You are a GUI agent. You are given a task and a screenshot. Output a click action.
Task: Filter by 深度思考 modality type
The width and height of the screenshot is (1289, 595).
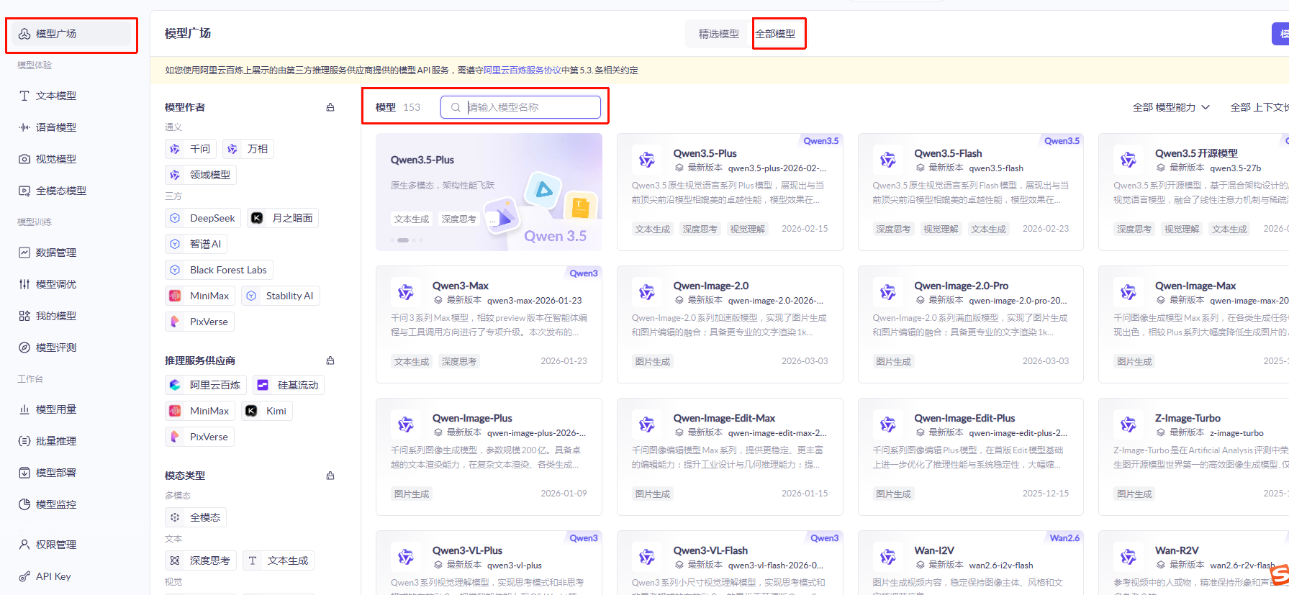click(201, 560)
